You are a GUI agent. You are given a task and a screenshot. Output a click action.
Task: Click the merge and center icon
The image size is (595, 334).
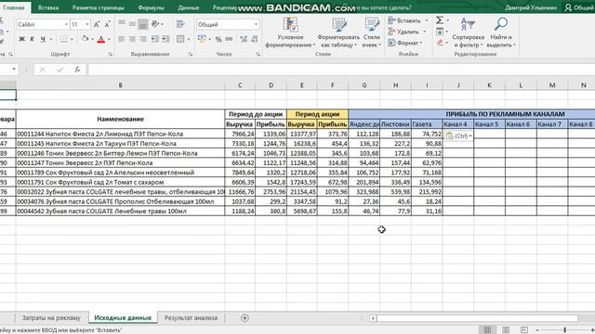[180, 39]
